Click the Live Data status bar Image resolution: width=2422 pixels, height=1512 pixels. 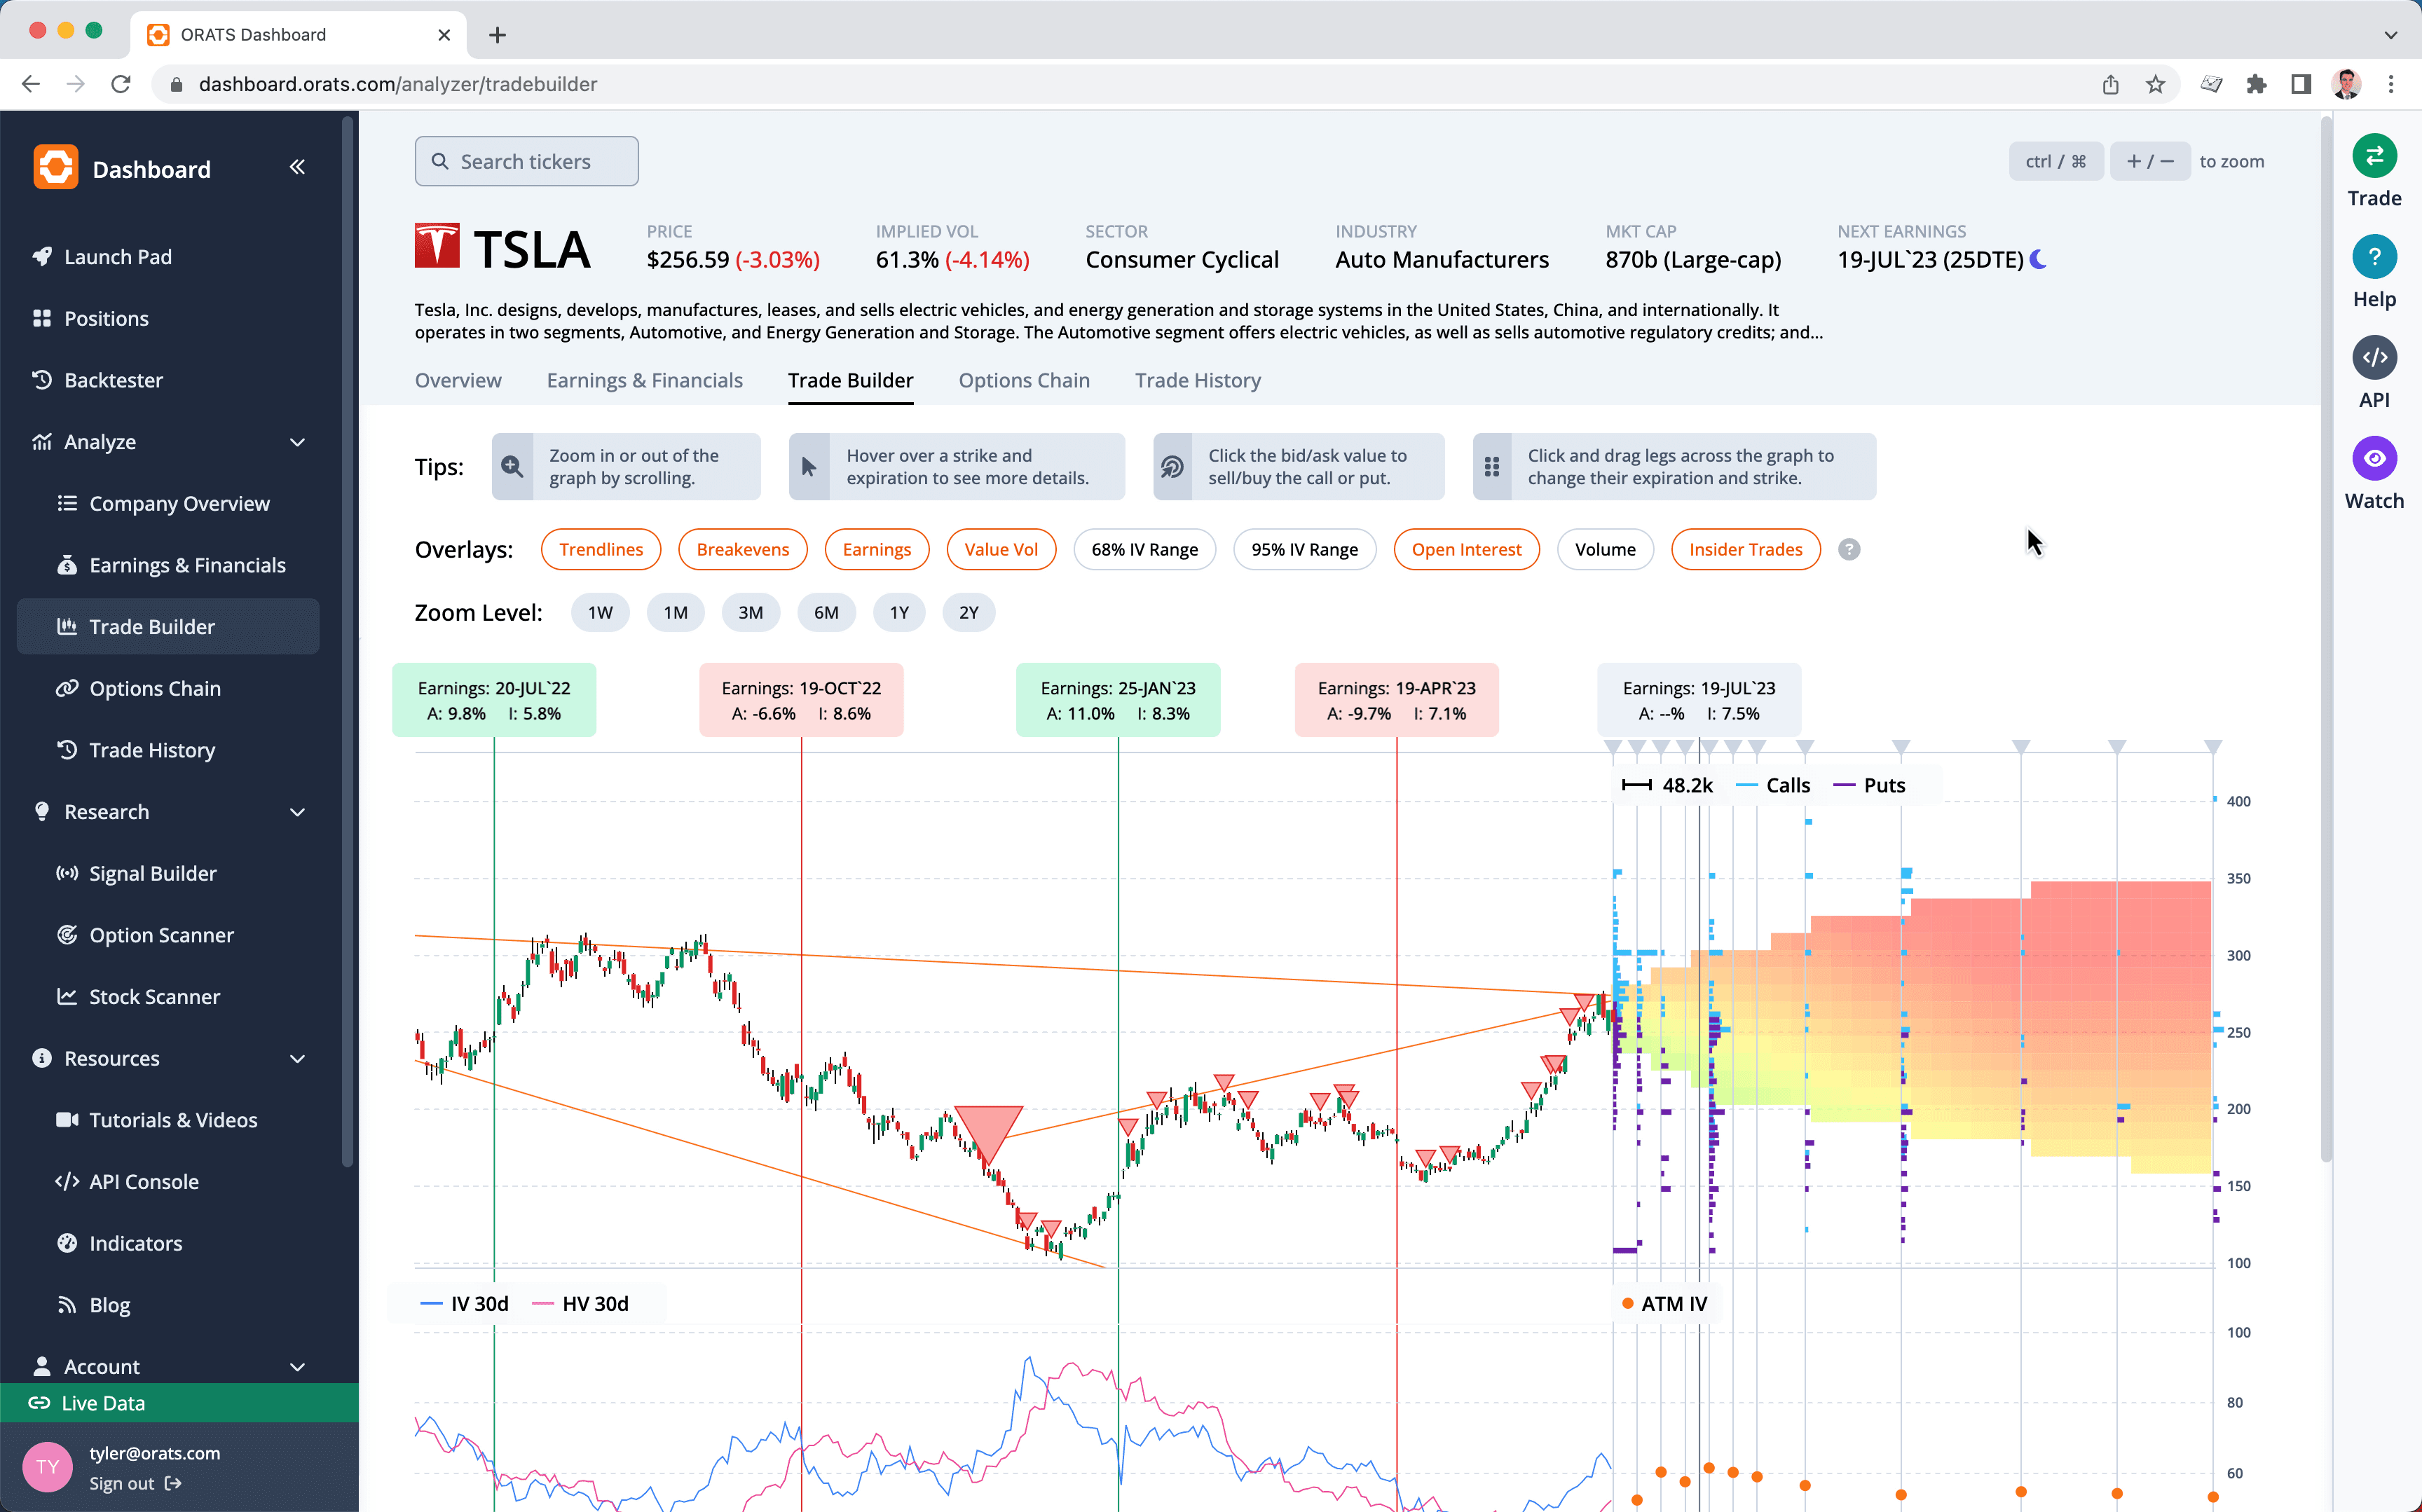pyautogui.click(x=179, y=1403)
